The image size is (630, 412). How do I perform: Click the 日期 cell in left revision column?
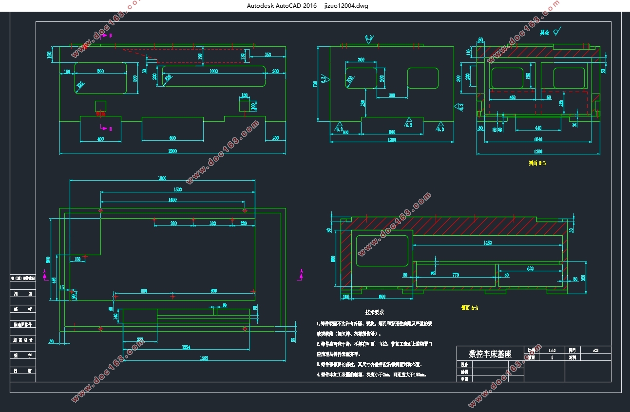click(x=23, y=371)
